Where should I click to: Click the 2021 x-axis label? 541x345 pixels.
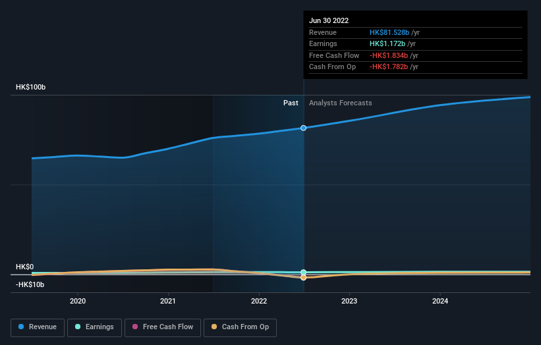167,301
